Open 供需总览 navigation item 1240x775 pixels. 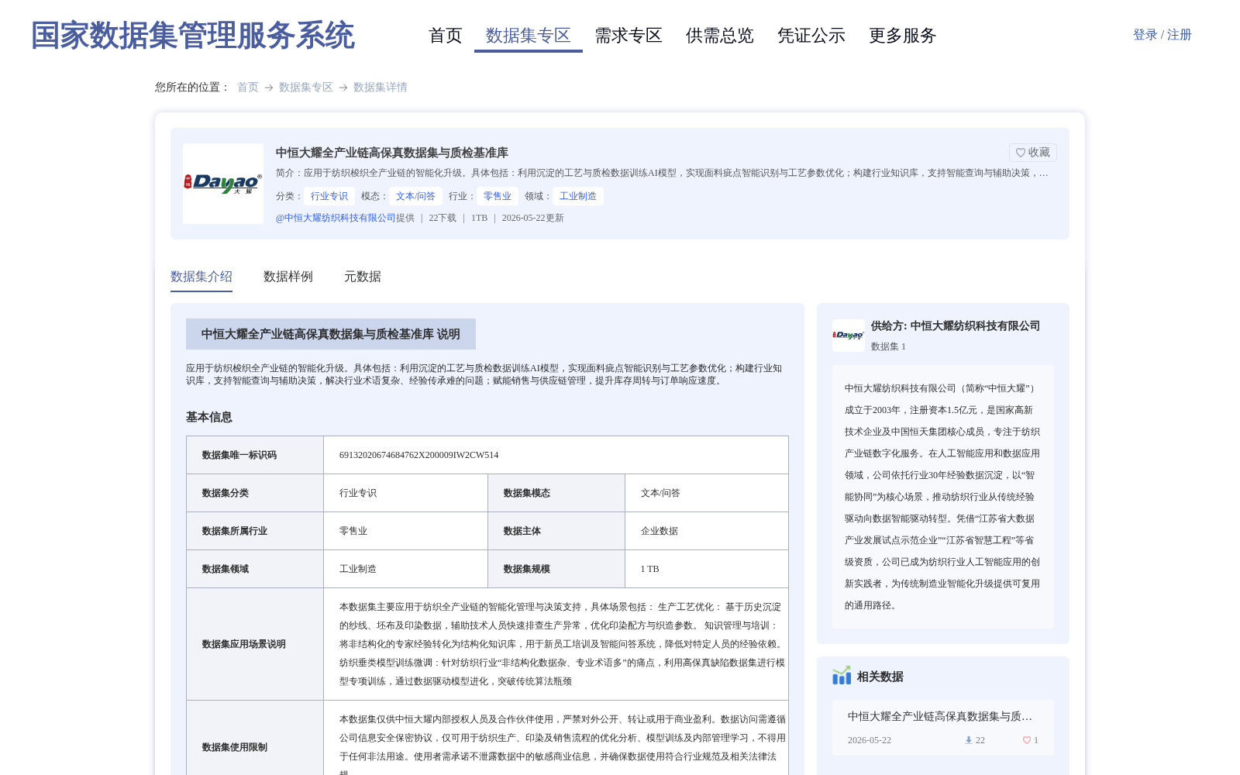(720, 36)
